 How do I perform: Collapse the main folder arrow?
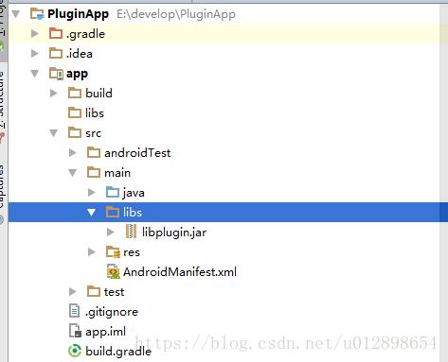point(73,173)
